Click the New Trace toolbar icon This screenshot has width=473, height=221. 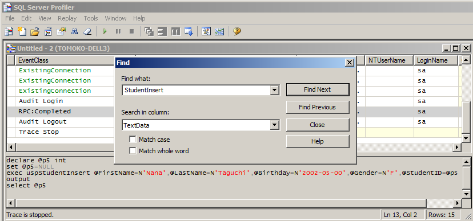pos(9,31)
